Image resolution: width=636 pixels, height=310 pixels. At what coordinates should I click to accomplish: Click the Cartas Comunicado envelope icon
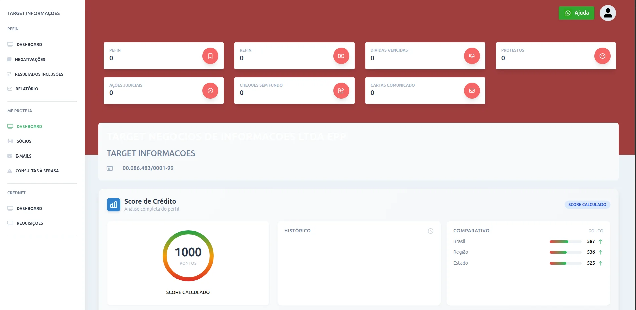[472, 91]
